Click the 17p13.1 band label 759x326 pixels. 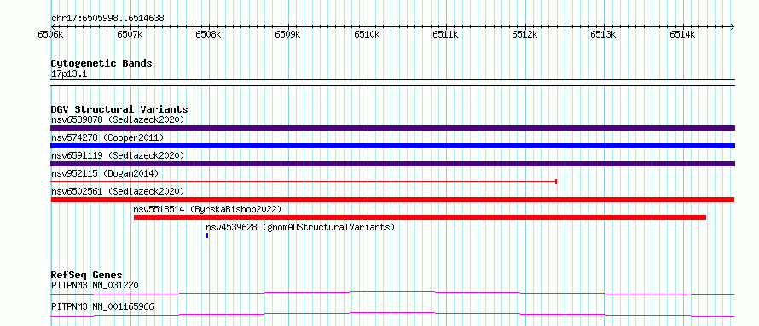point(69,74)
